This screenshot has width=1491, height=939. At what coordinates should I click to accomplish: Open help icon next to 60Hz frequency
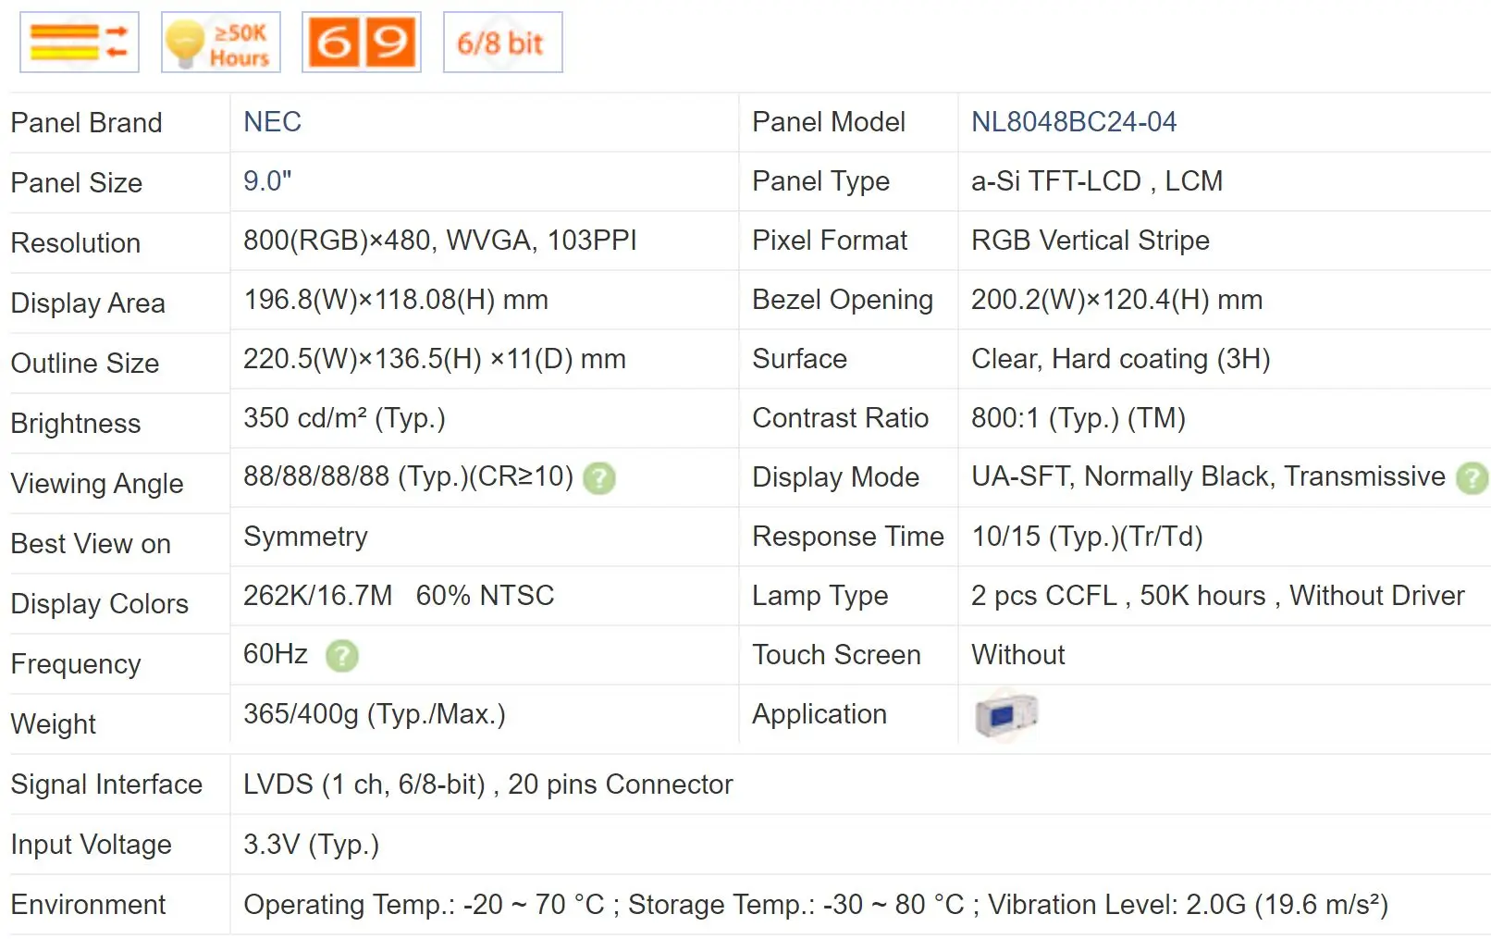342,656
